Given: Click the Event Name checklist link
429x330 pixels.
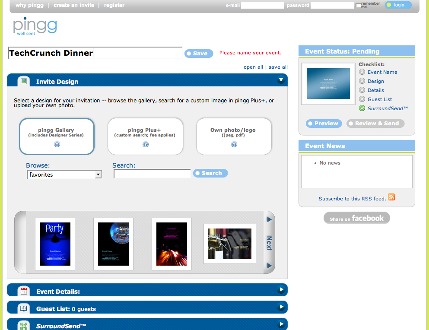Looking at the screenshot, I should [x=382, y=72].
